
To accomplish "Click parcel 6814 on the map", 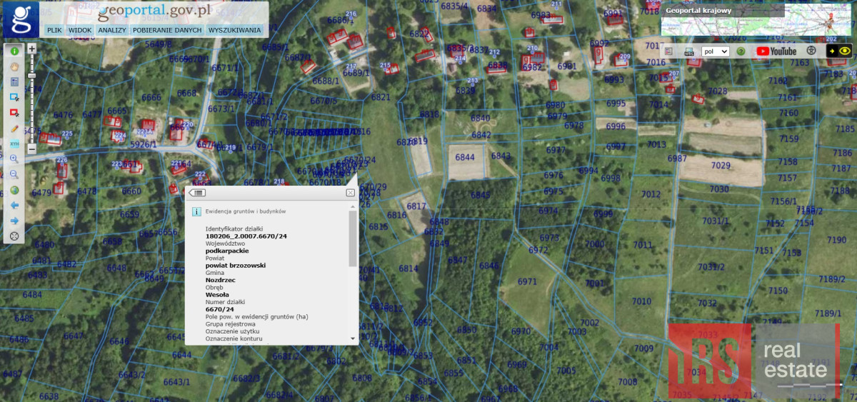I will pos(409,268).
